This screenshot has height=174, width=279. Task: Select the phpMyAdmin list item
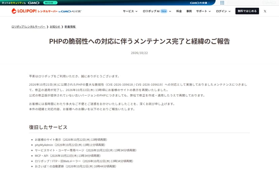[70, 145]
